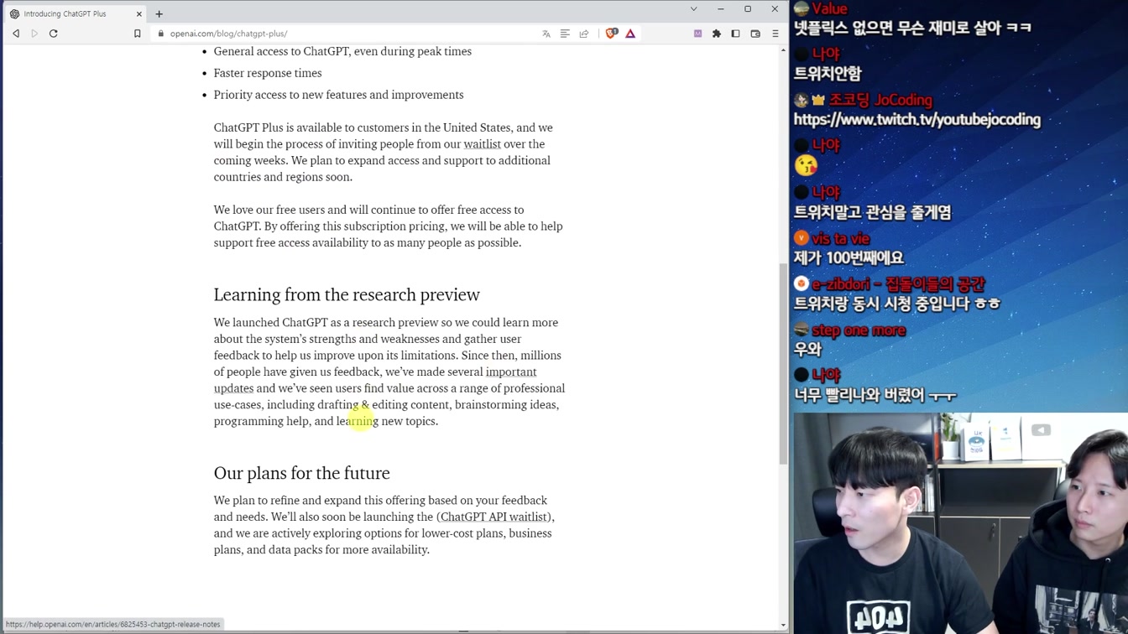Screen dimensions: 1128x634
Task: Click chat username 'vis ta vie'
Action: 841,239
